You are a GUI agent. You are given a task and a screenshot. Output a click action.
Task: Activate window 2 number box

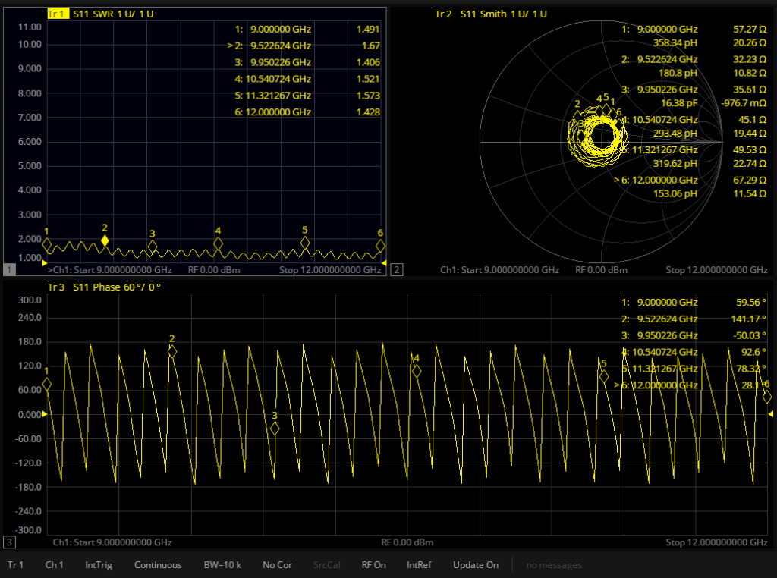[396, 269]
